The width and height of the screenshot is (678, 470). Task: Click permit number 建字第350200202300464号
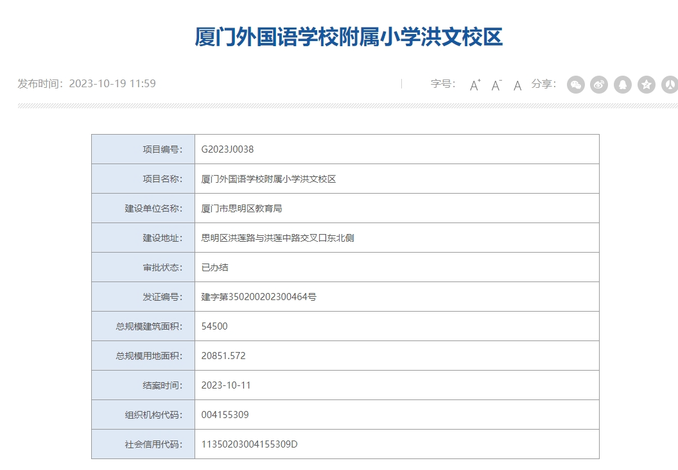tap(259, 297)
